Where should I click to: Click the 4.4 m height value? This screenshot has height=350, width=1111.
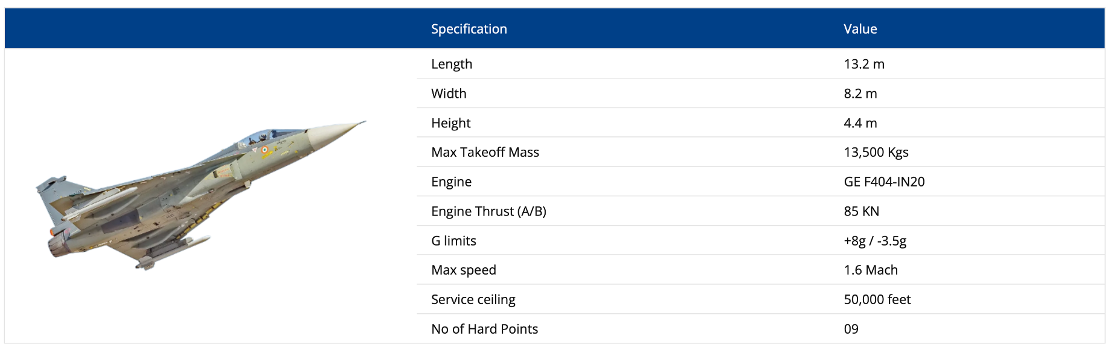[860, 123]
